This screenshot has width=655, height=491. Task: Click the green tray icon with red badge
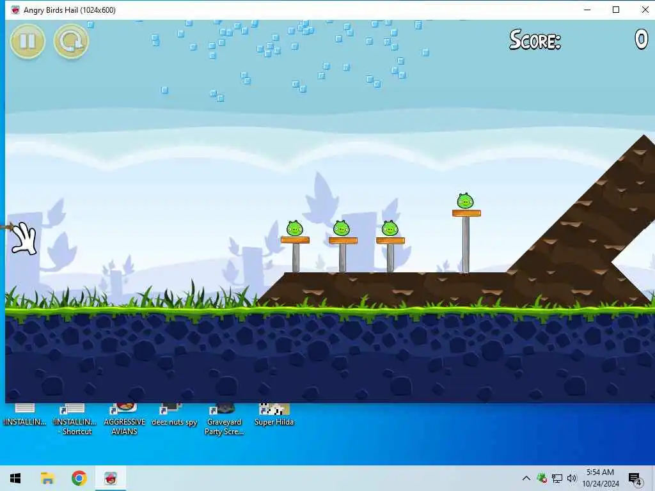(x=542, y=478)
